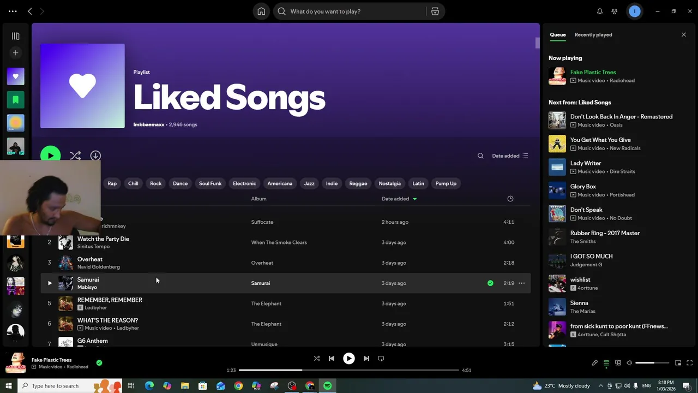Open Unmusique album link
Viewport: 698px width, 393px height.
[264, 344]
